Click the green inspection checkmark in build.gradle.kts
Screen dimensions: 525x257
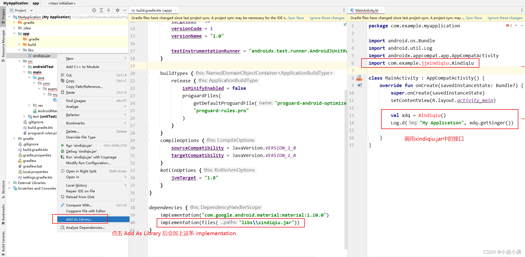(345, 24)
